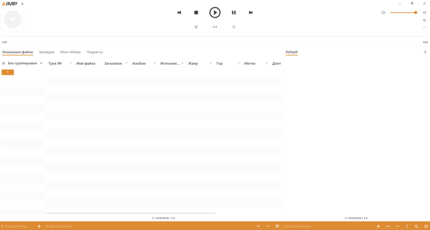Sort by the Имя файла column header
The image size is (430, 230).
(86, 64)
